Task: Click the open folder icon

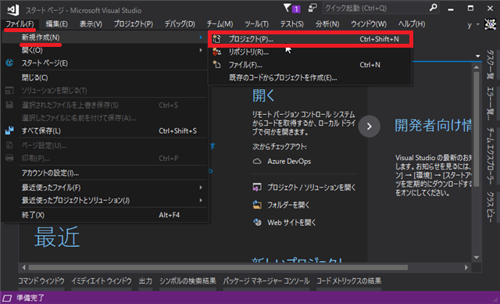Action: pos(257,205)
